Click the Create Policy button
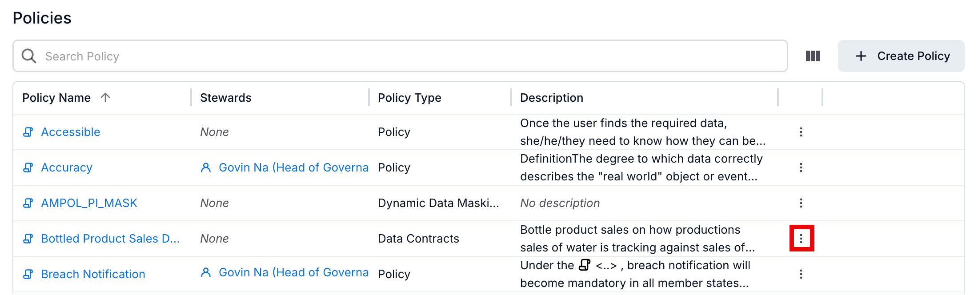Image resolution: width=978 pixels, height=295 pixels. [901, 56]
